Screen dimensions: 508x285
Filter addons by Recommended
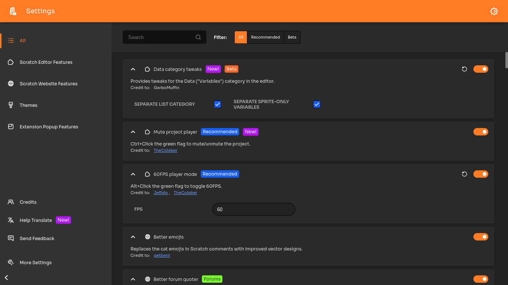pos(266,37)
